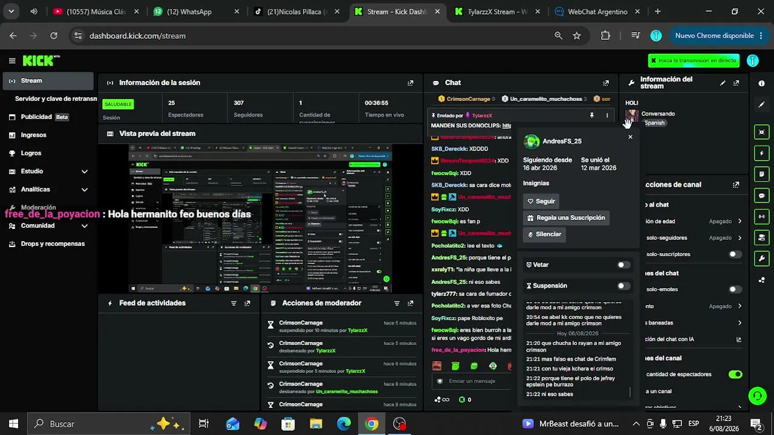Image resolution: width=774 pixels, height=435 pixels.
Task: Click the info icon in right sidebar
Action: (761, 83)
